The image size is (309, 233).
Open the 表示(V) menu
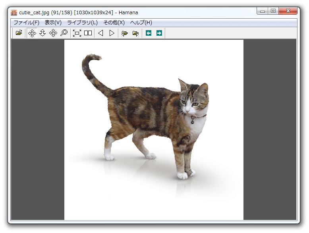pyautogui.click(x=53, y=23)
